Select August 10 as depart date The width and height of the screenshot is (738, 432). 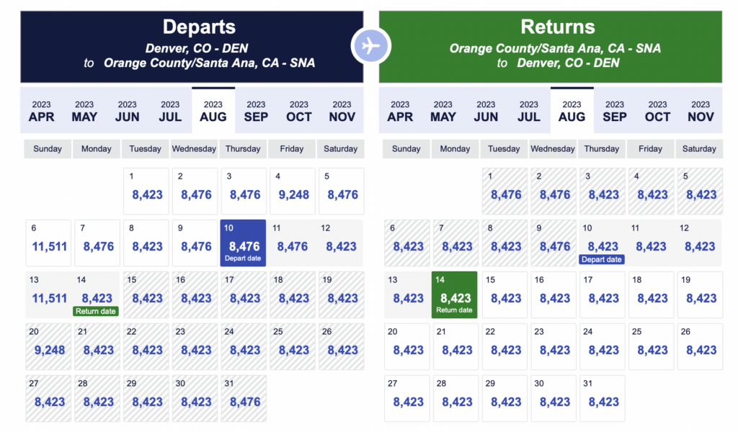[243, 243]
